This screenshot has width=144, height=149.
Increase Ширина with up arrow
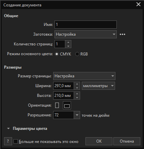pyautogui.click(x=77, y=84)
